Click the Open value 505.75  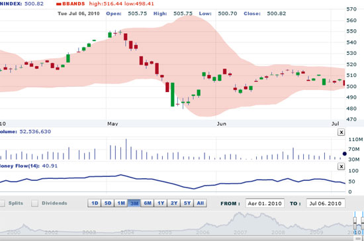point(138,13)
